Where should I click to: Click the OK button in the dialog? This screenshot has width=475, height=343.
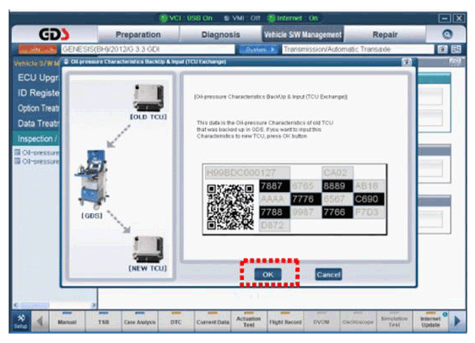point(267,275)
